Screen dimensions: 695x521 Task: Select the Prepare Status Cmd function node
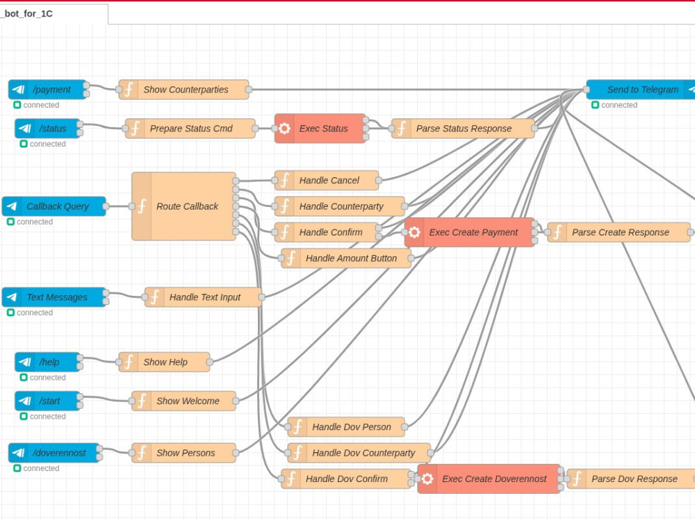click(x=190, y=129)
